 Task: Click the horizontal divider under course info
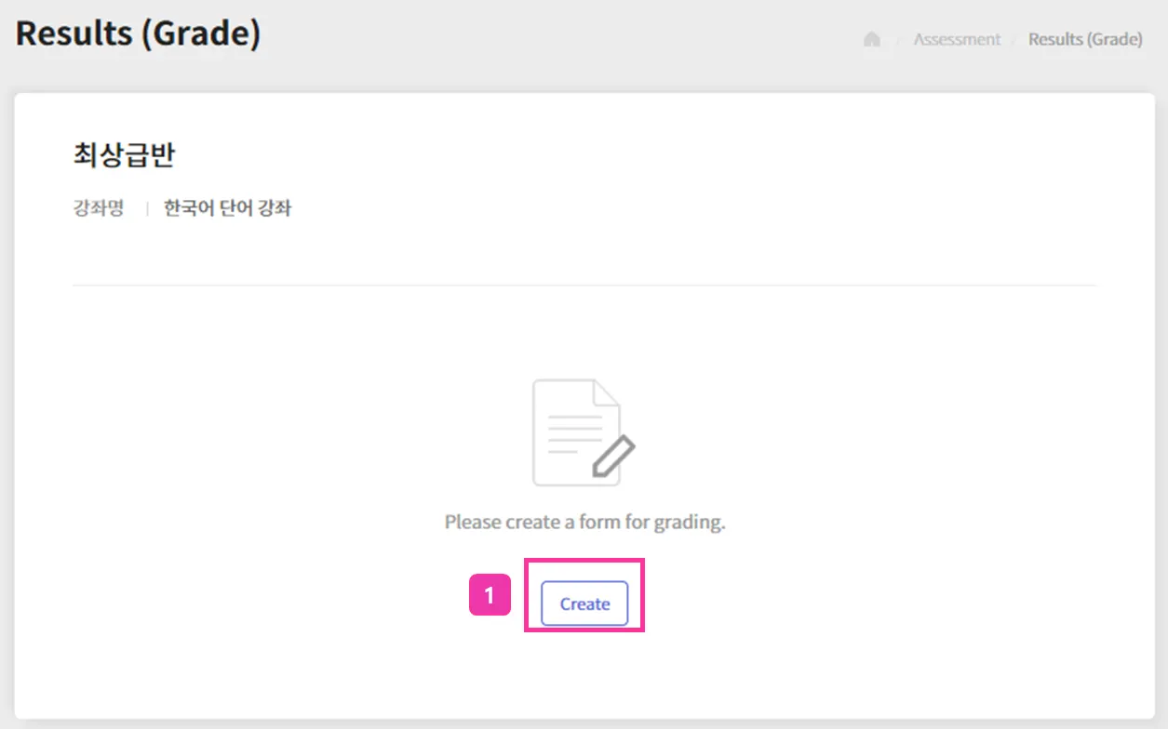(584, 285)
